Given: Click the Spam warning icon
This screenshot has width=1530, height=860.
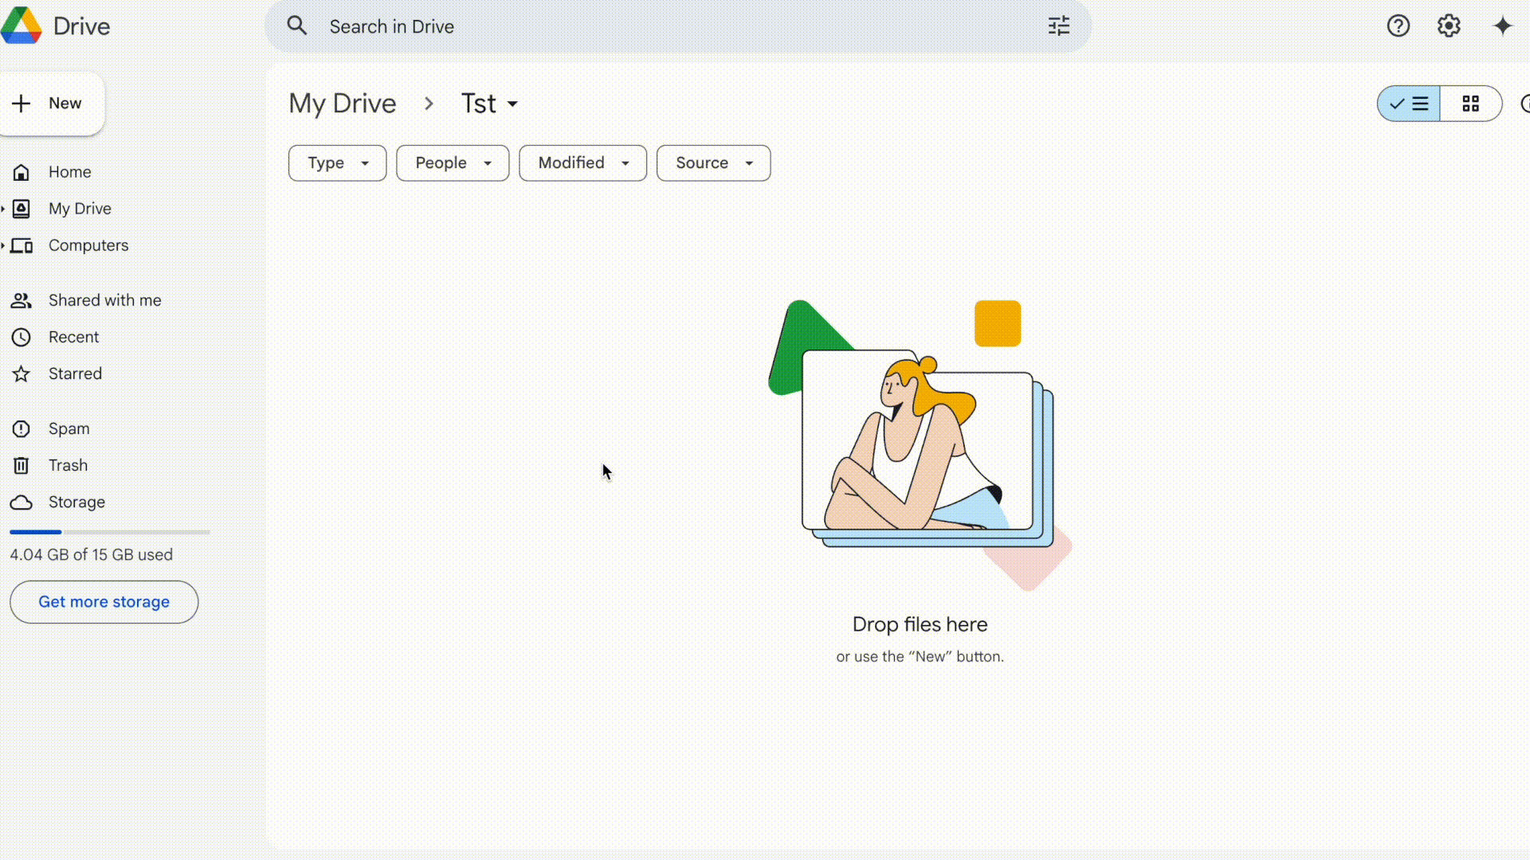Looking at the screenshot, I should click(x=22, y=428).
